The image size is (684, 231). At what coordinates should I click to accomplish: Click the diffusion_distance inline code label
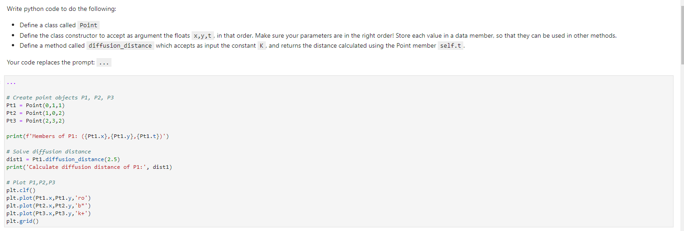pyautogui.click(x=120, y=45)
